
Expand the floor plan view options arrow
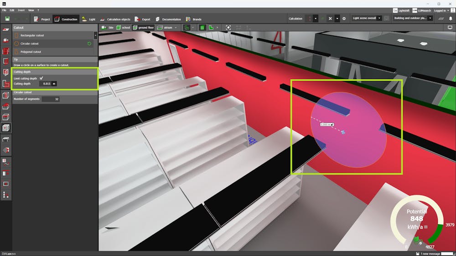click(193, 28)
